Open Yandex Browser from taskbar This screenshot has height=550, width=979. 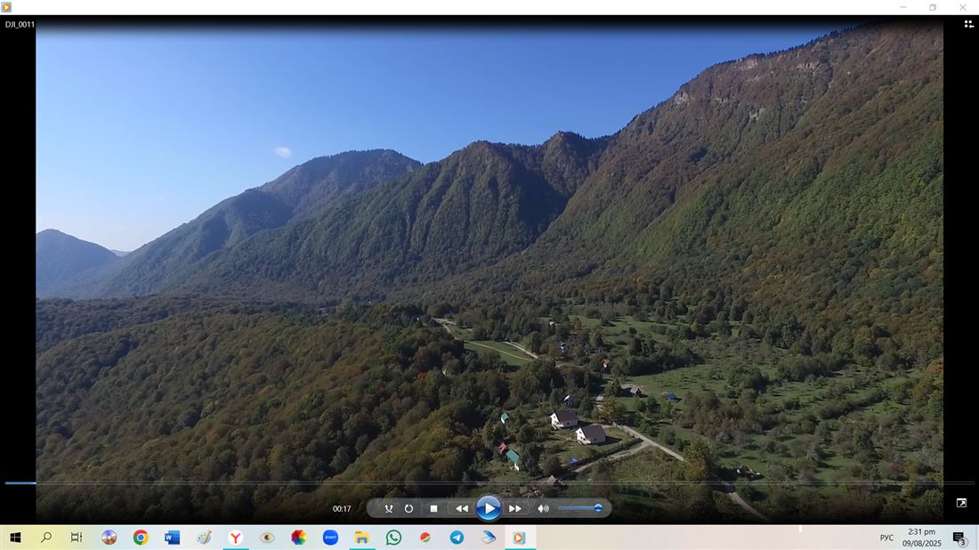[235, 538]
